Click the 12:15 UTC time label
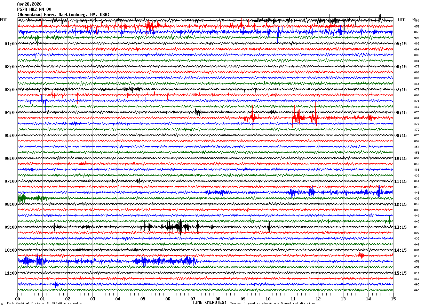This screenshot has height=308, width=421. 400,204
